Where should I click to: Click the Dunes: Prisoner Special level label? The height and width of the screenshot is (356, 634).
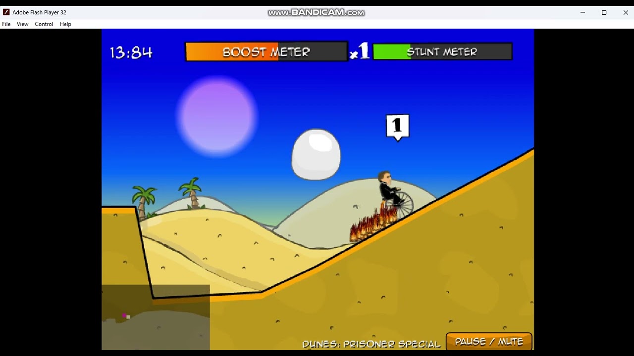[x=371, y=344]
